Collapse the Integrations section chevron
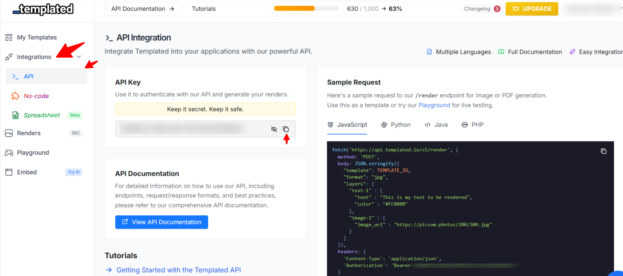Image resolution: width=623 pixels, height=276 pixels. coord(79,57)
